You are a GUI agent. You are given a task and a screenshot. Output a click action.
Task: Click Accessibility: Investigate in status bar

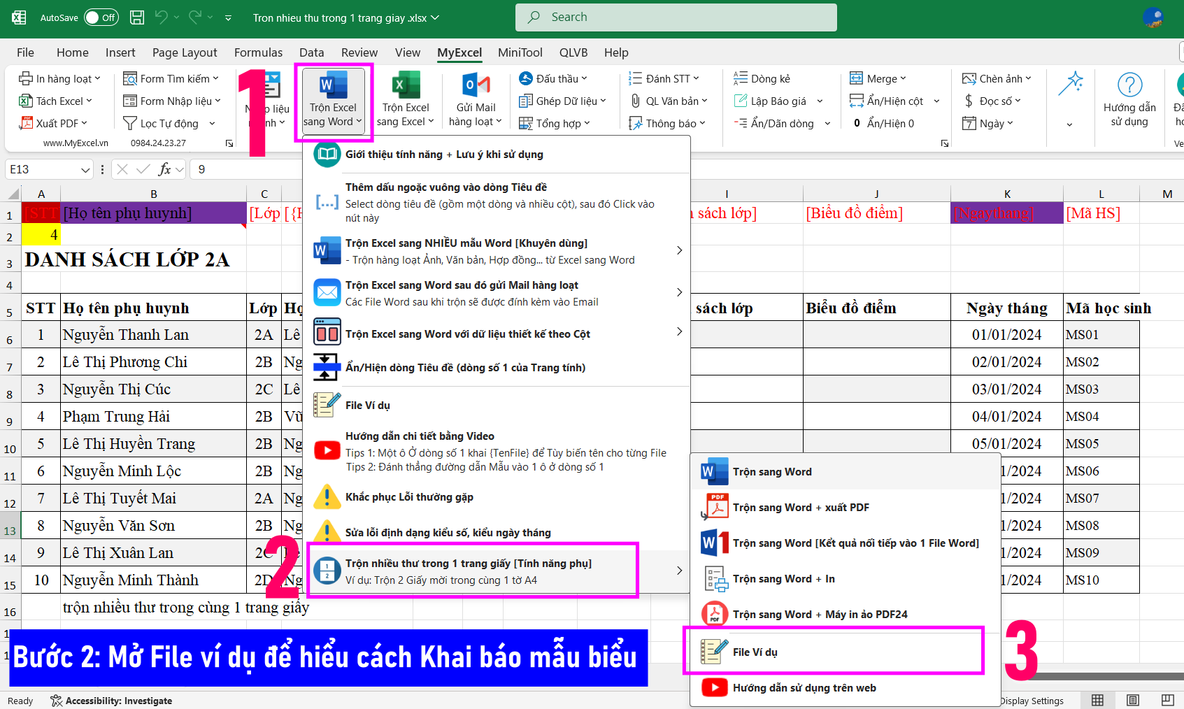click(x=112, y=701)
